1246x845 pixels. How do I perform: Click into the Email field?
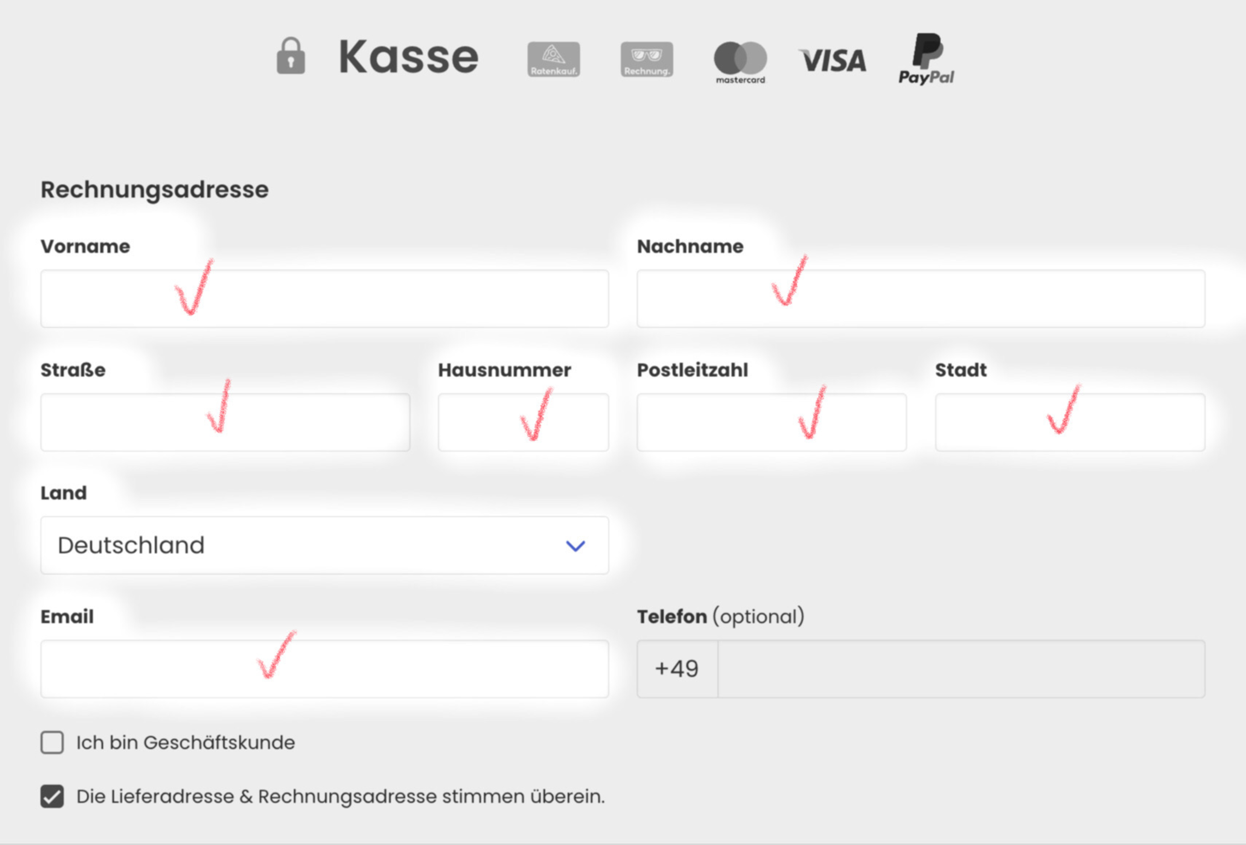[x=325, y=668]
